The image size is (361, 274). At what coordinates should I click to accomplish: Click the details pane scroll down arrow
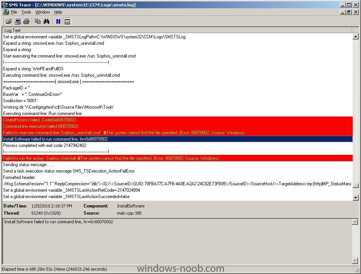click(355, 260)
